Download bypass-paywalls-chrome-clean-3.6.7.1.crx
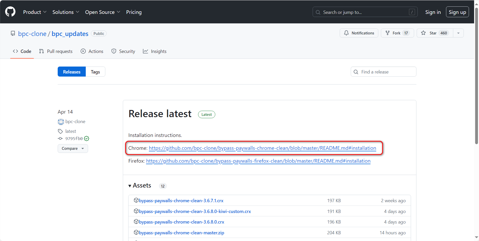479x241 pixels. click(x=181, y=200)
